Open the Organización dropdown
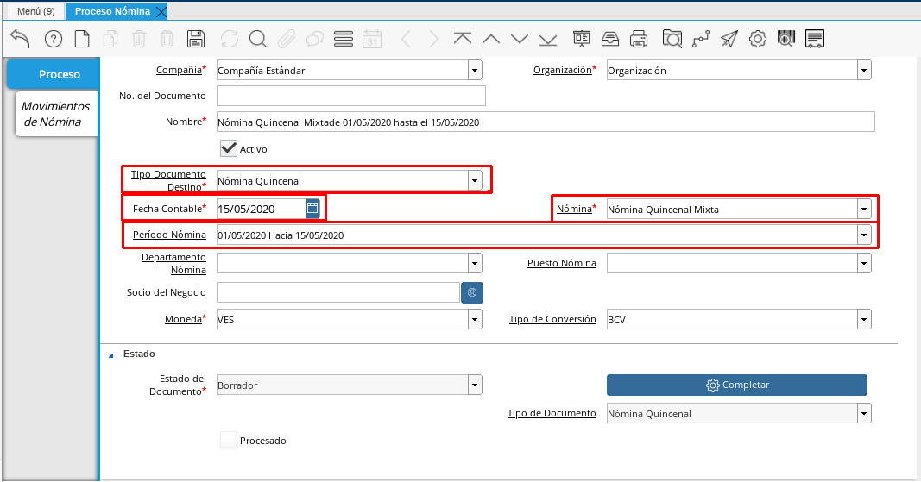921x482 pixels. pos(864,71)
